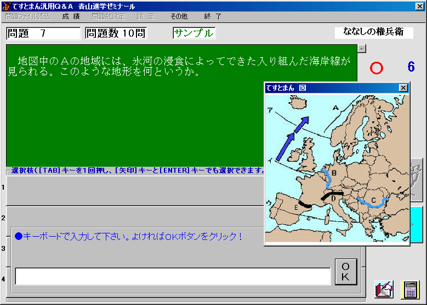The height and width of the screenshot is (305, 427).
Task: Click the 問題ファイル読込 menu item
Action: coord(27,16)
